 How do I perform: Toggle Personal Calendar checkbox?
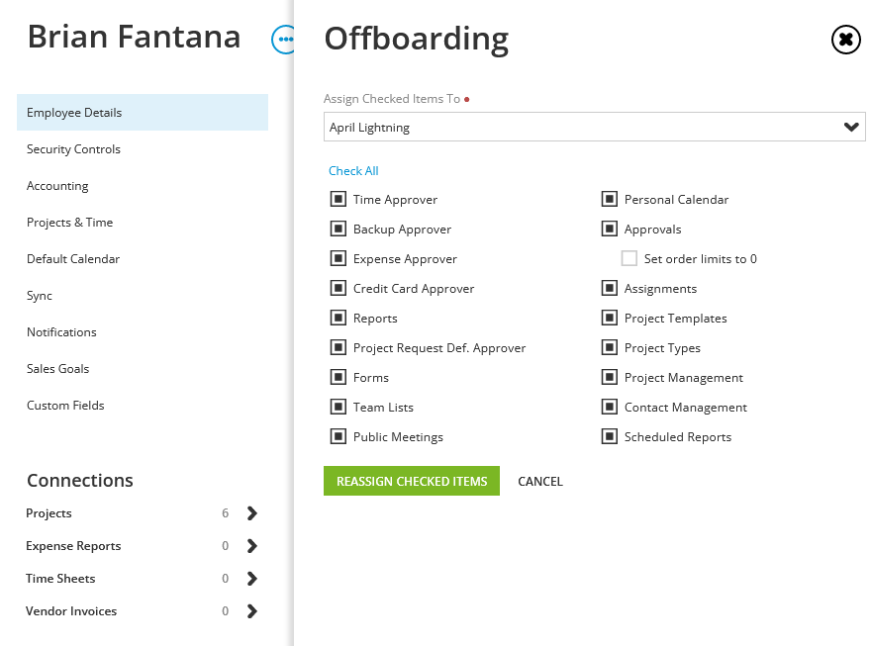coord(610,199)
